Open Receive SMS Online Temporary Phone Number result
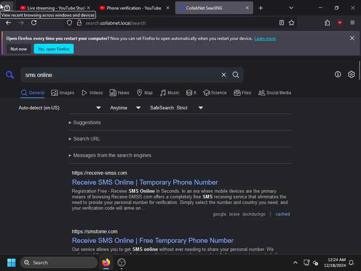 click(145, 182)
